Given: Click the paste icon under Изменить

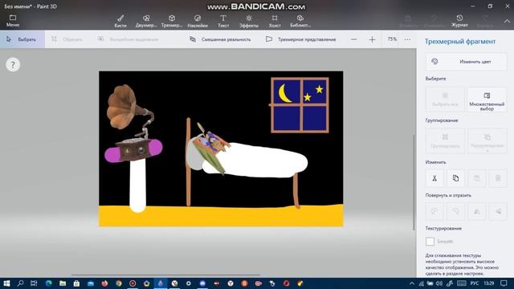Looking at the screenshot, I should click(x=476, y=178).
